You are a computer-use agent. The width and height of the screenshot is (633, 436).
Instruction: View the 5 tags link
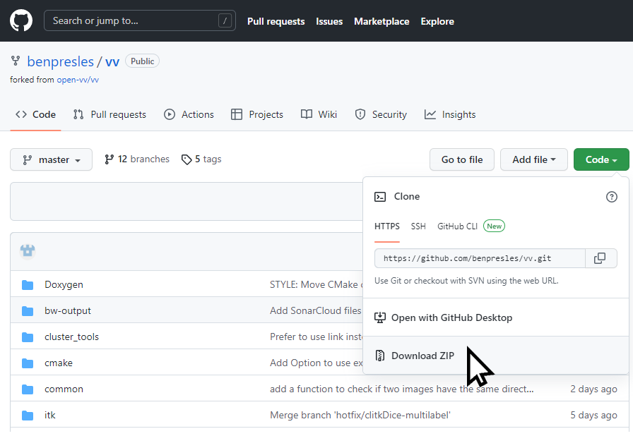pos(201,159)
